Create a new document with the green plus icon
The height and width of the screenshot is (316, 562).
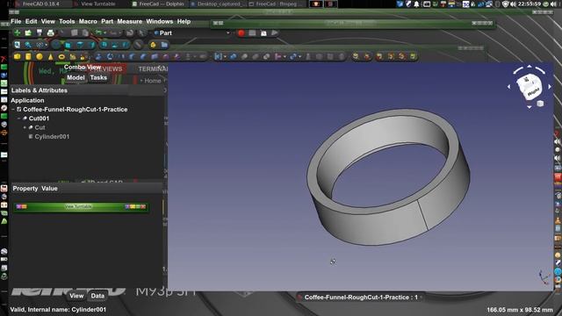[17, 33]
